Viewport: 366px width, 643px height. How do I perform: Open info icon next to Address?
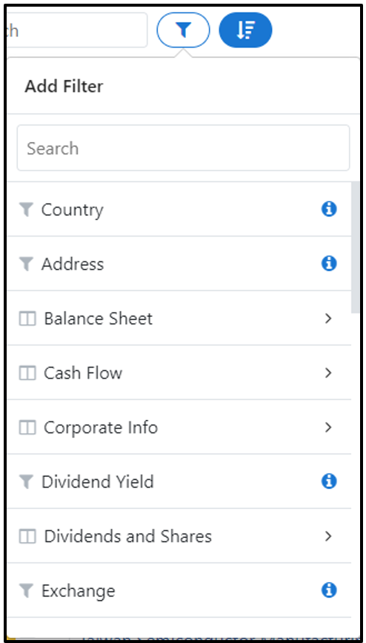[x=329, y=263]
